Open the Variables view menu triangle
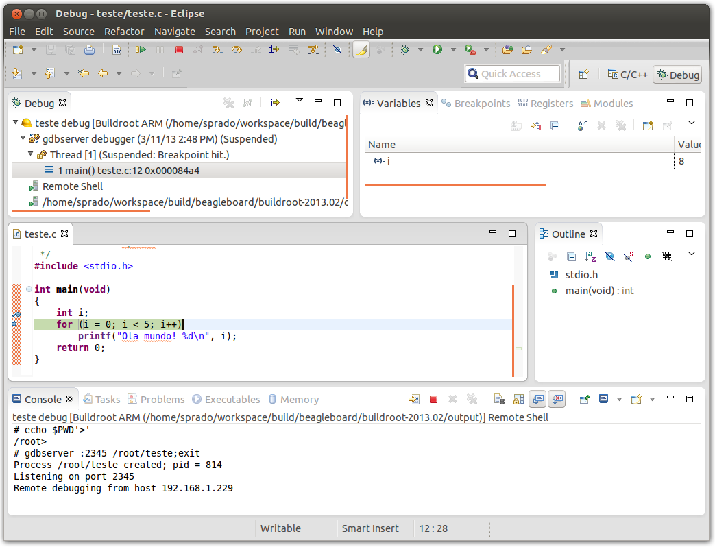 point(691,123)
